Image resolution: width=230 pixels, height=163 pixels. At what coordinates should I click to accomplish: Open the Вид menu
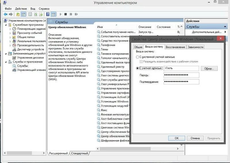(33, 9)
